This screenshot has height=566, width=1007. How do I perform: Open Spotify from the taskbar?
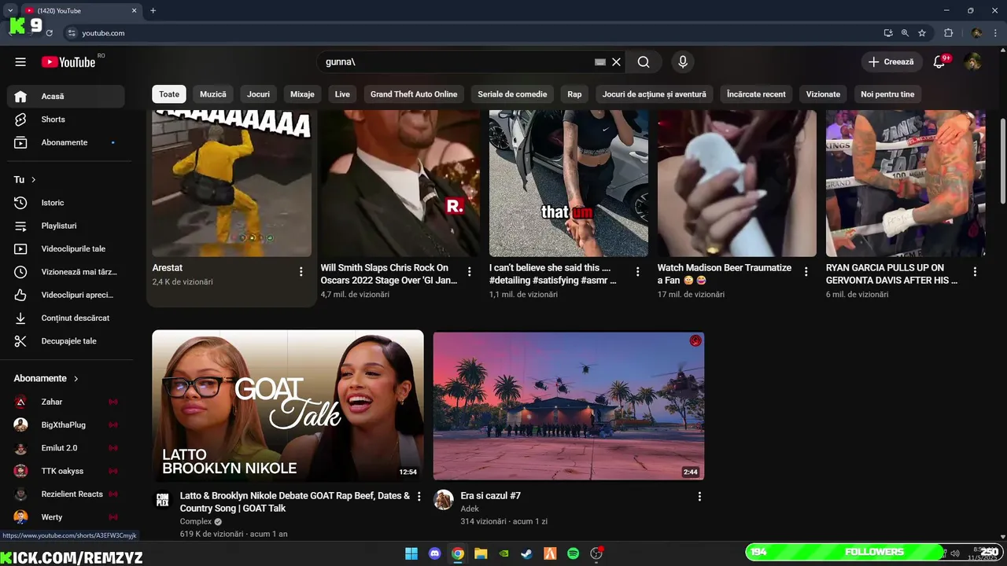point(574,553)
